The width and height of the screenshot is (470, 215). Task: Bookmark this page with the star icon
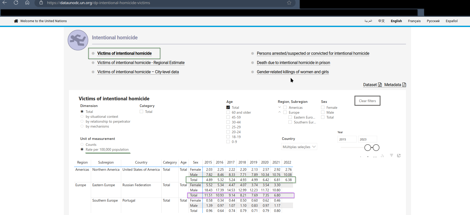[x=289, y=3]
